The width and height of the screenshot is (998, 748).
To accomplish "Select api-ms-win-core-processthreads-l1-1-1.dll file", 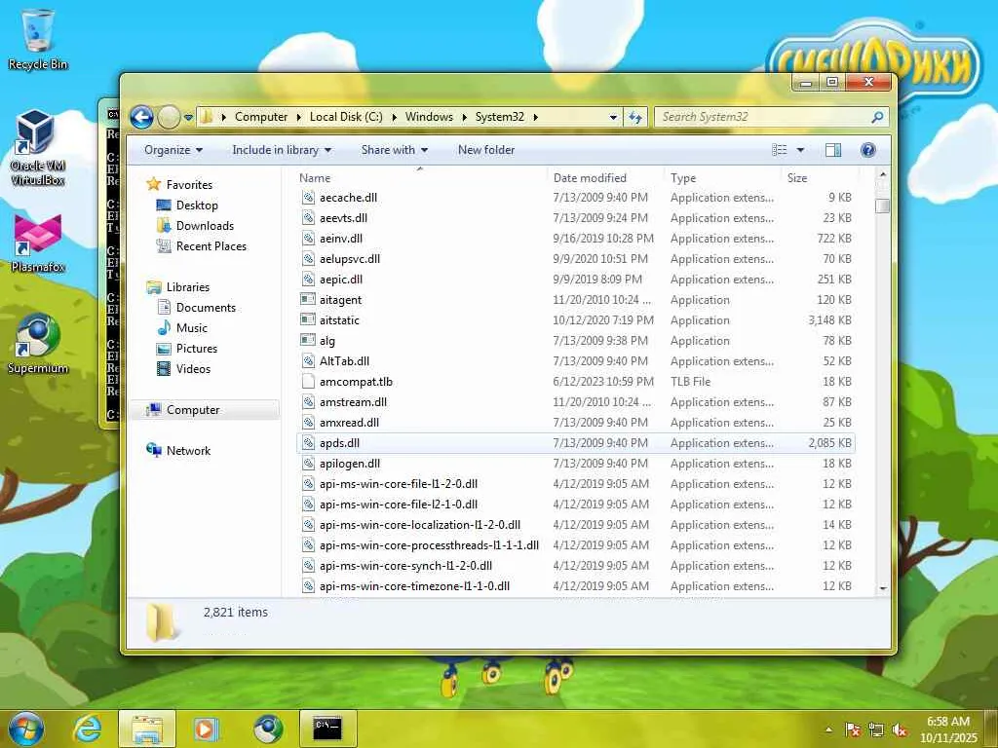I will pyautogui.click(x=429, y=545).
